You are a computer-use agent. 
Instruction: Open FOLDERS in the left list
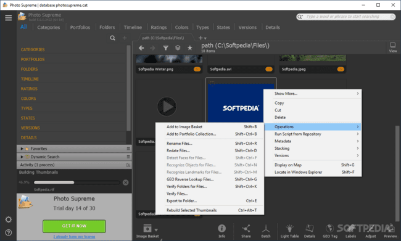[29, 69]
